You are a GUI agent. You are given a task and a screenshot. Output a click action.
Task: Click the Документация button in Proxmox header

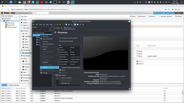tap(147, 13)
